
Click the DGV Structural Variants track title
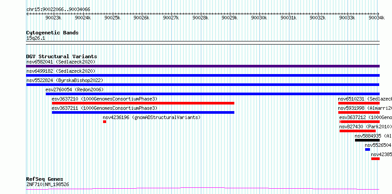(x=62, y=56)
